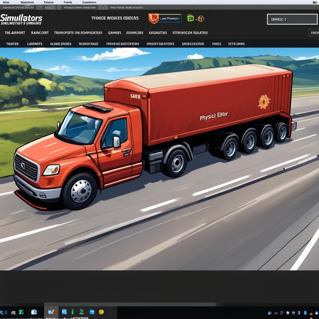Click the orange emblem on truck trailer

click(x=264, y=102)
